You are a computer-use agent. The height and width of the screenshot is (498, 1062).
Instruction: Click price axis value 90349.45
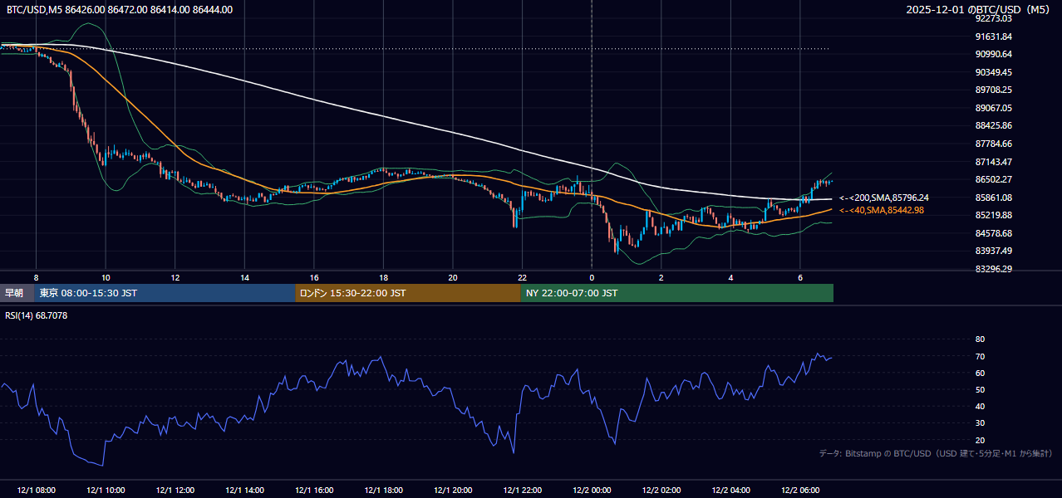point(993,72)
